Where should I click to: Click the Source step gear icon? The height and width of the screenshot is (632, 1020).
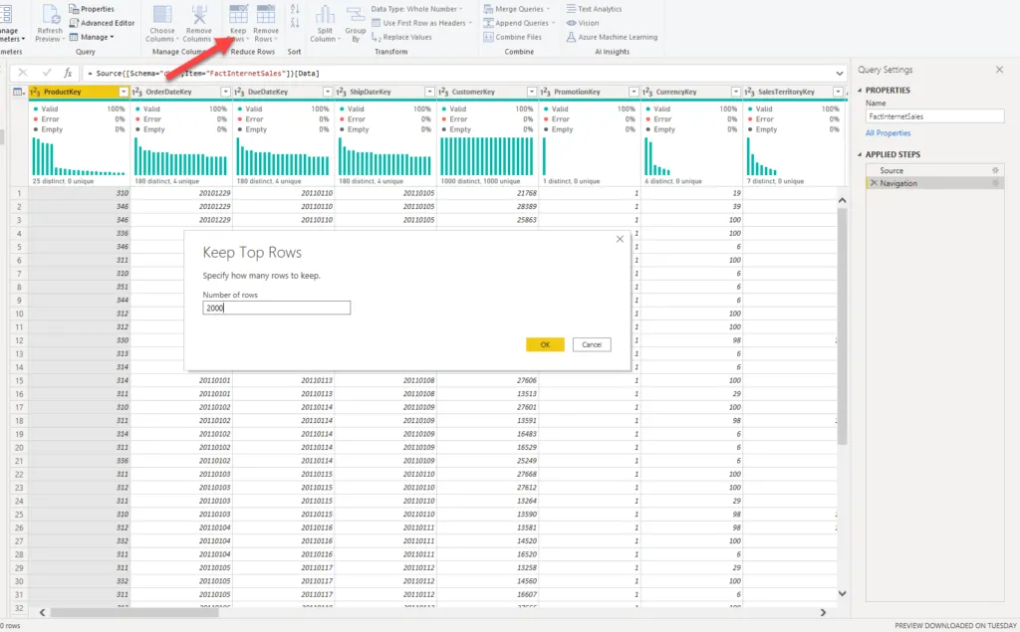click(x=994, y=170)
